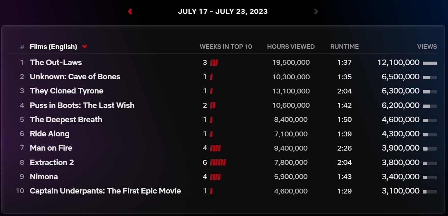This screenshot has width=448, height=216.
Task: Click the weeks bars icon for Man on Fire
Action: click(215, 148)
